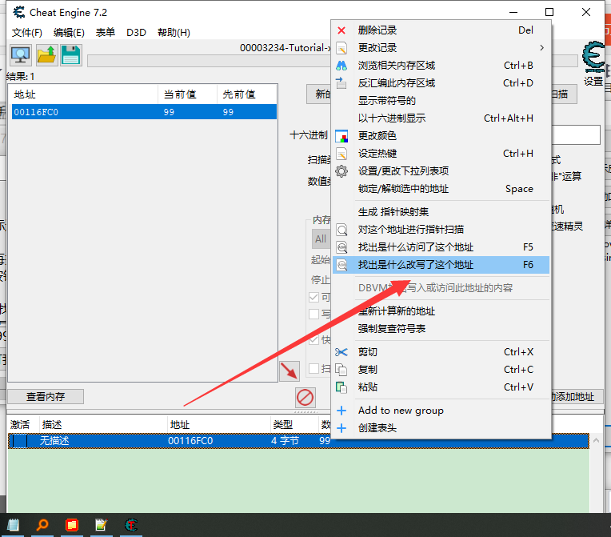This screenshot has width=611, height=537.
Task: Select 找出是什么改写了这个地址 menu entry
Action: (x=441, y=265)
